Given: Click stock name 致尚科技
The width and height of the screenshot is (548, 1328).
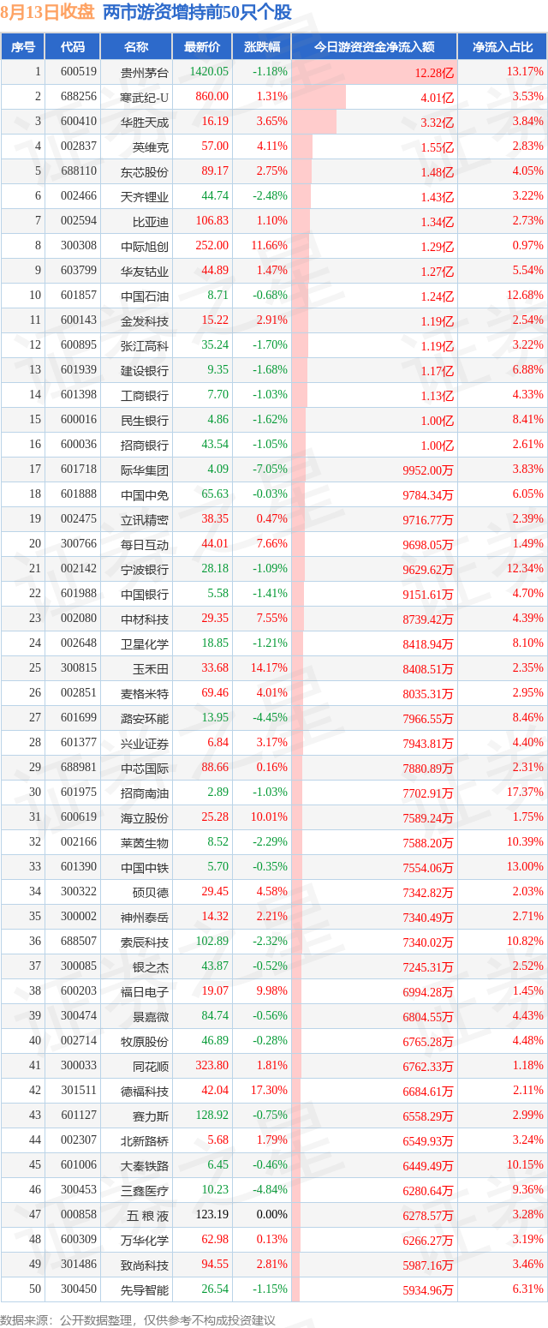Looking at the screenshot, I should pos(145,1265).
